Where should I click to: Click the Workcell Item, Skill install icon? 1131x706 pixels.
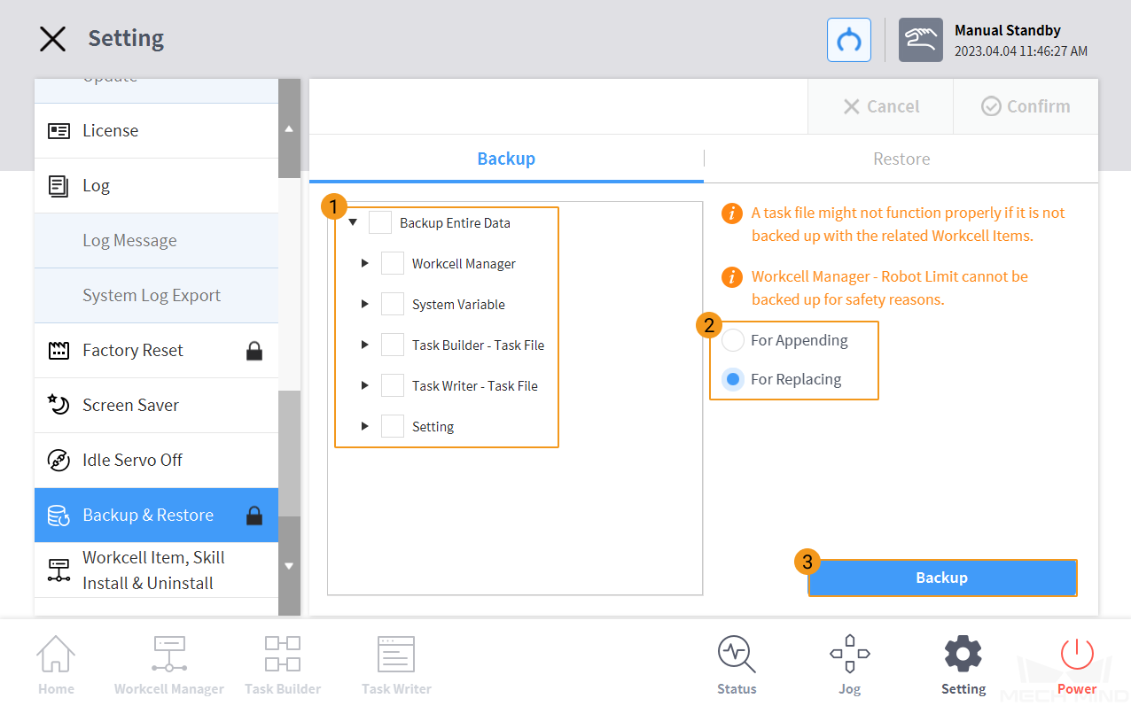58,570
